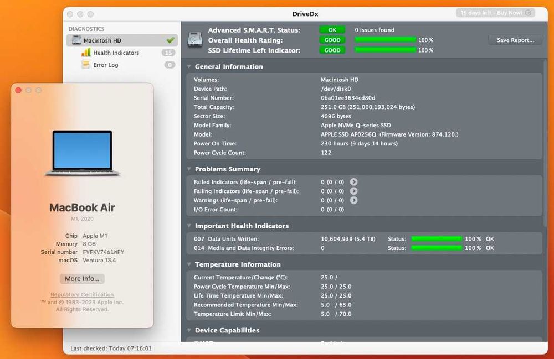Click the Device Path value /dev/disk0
The height and width of the screenshot is (359, 554).
pyautogui.click(x=336, y=89)
